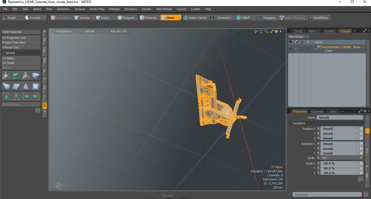
Task: Click the Position X slider arrows
Action: [361, 129]
